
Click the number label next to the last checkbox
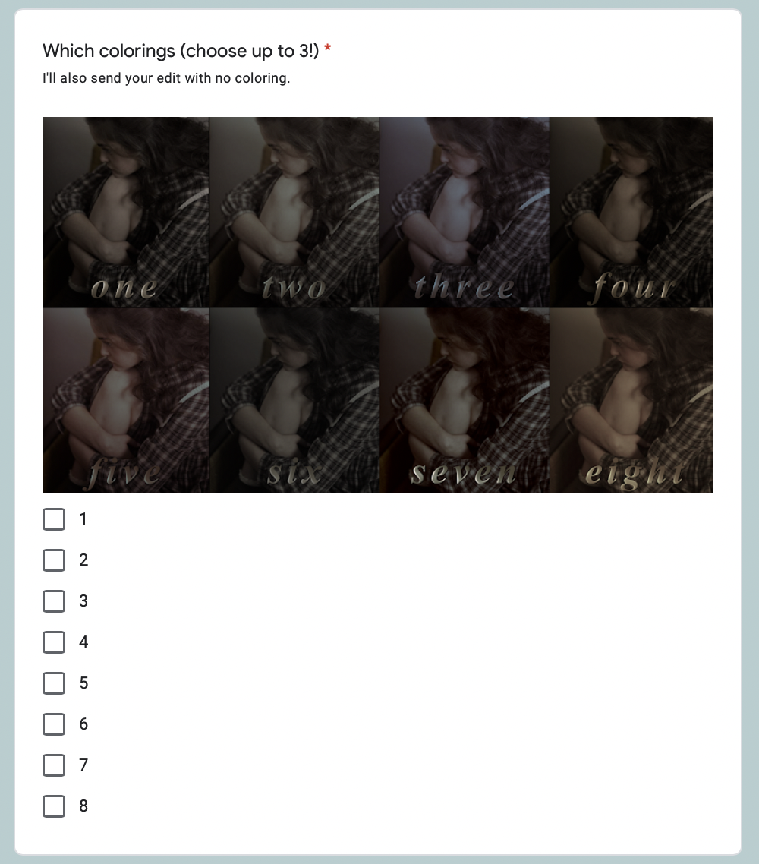[x=83, y=806]
